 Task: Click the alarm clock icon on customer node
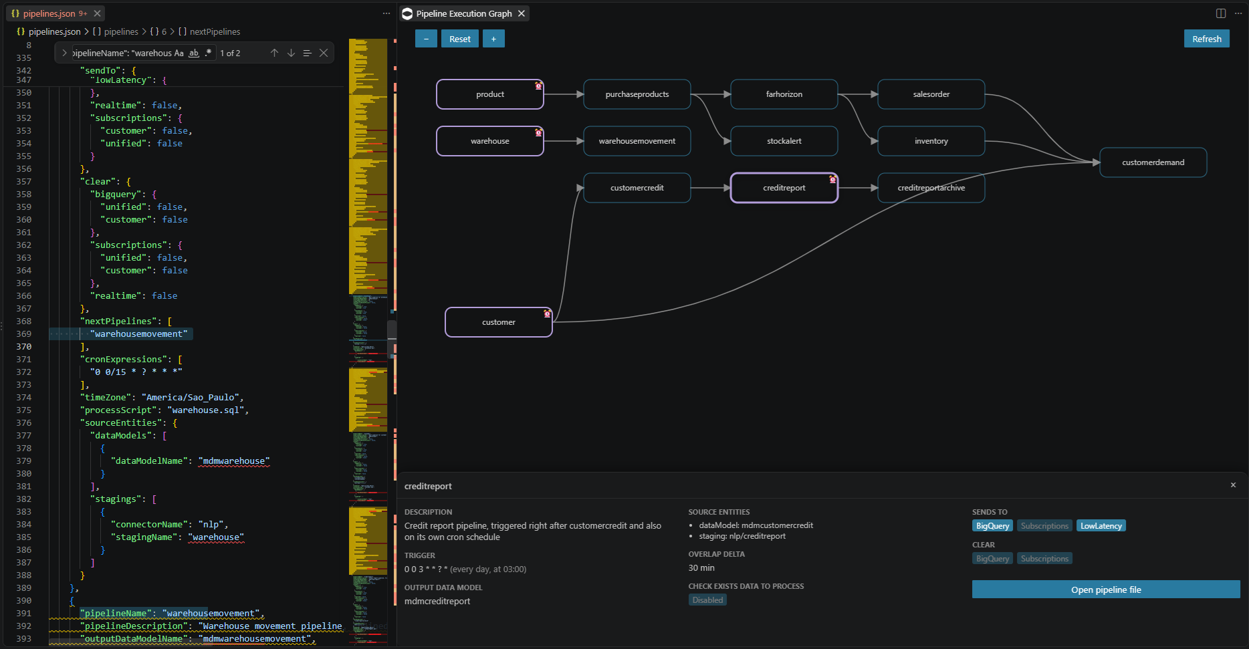click(547, 313)
